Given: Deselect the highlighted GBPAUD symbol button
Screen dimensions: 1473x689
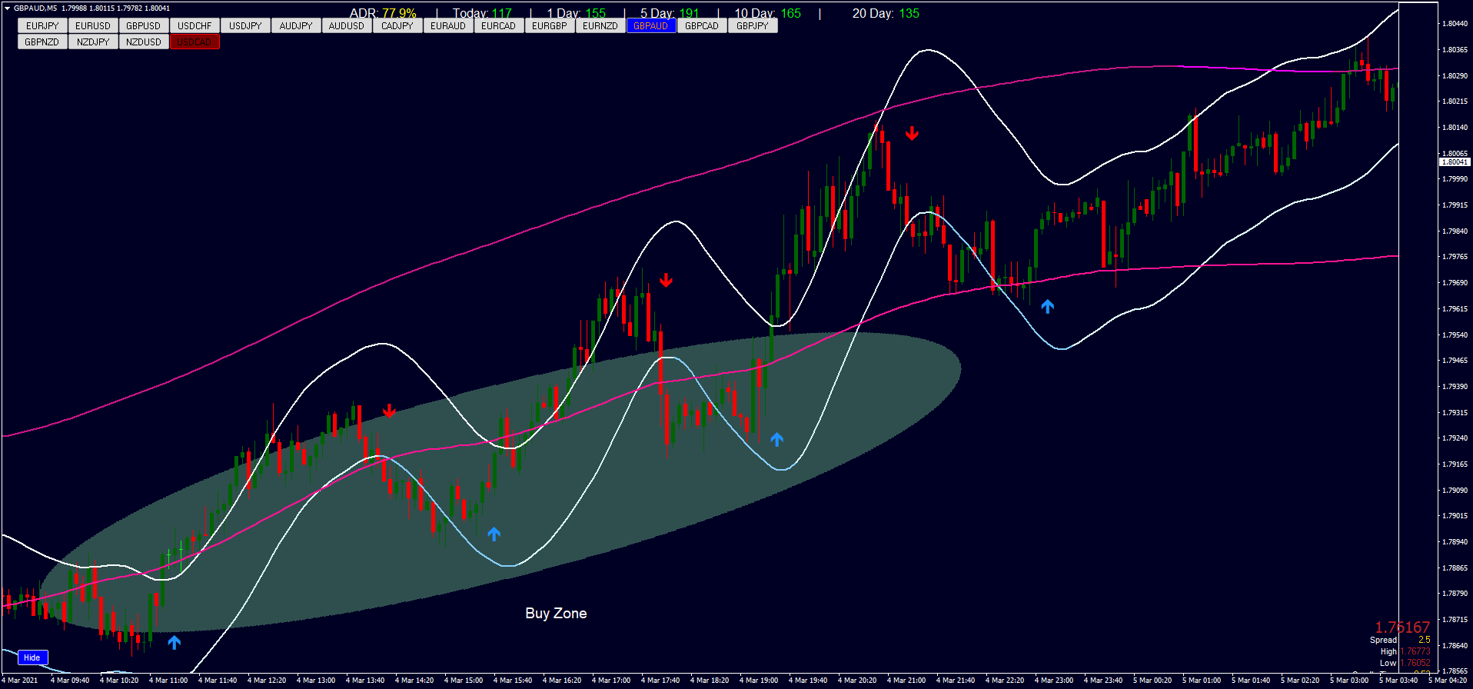Looking at the screenshot, I should pos(650,26).
